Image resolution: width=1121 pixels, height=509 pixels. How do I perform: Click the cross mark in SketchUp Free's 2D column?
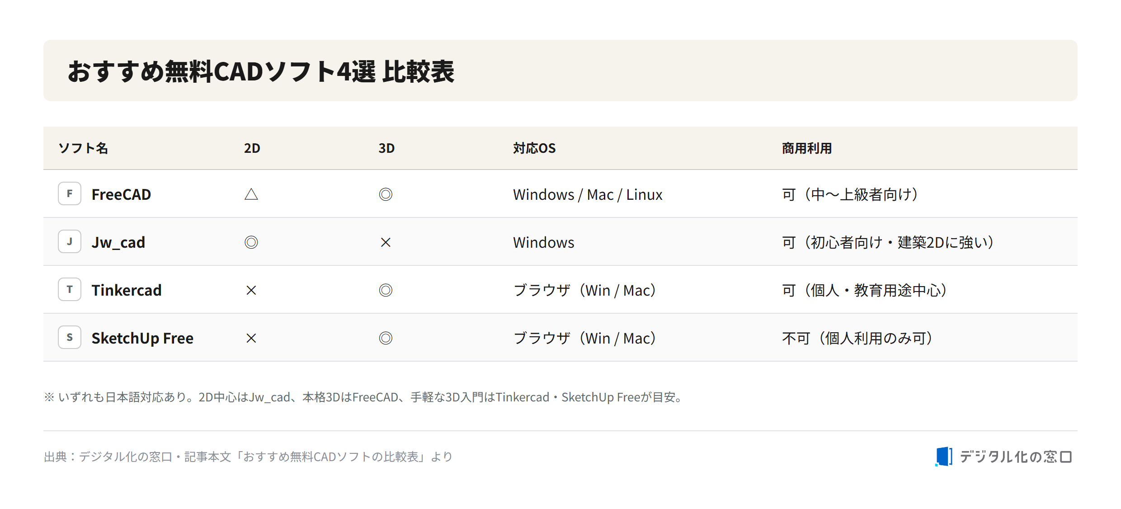click(x=251, y=338)
